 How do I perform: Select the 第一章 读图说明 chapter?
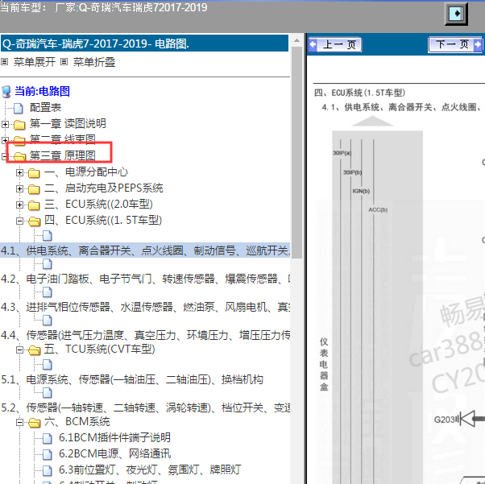point(68,123)
